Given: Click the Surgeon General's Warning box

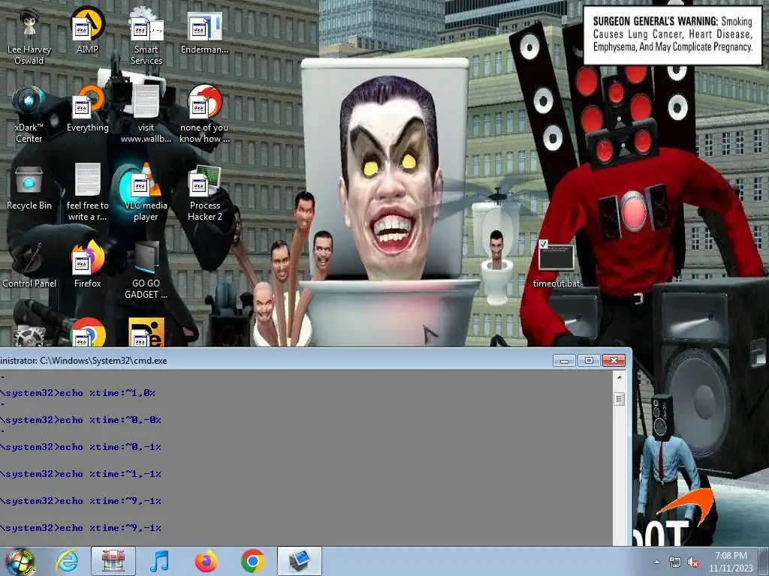Looking at the screenshot, I should coord(672,34).
